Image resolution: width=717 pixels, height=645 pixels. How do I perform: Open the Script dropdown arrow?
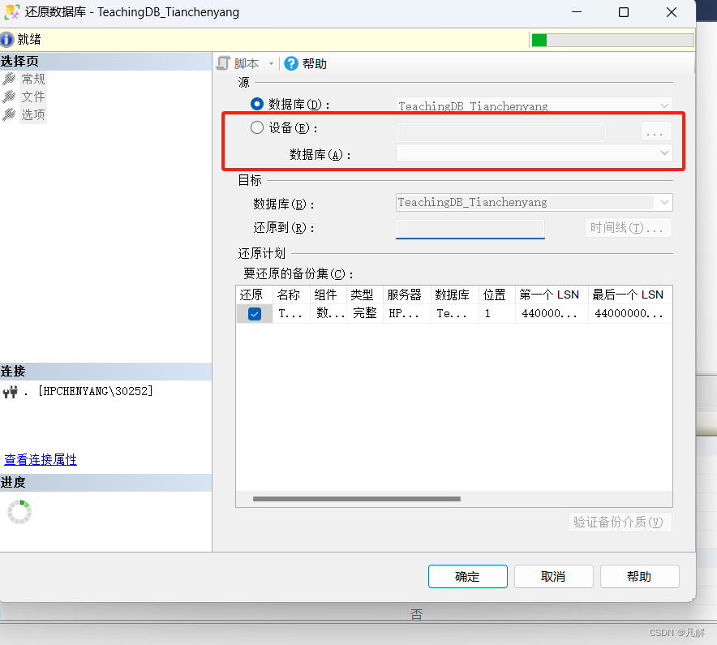pos(271,63)
